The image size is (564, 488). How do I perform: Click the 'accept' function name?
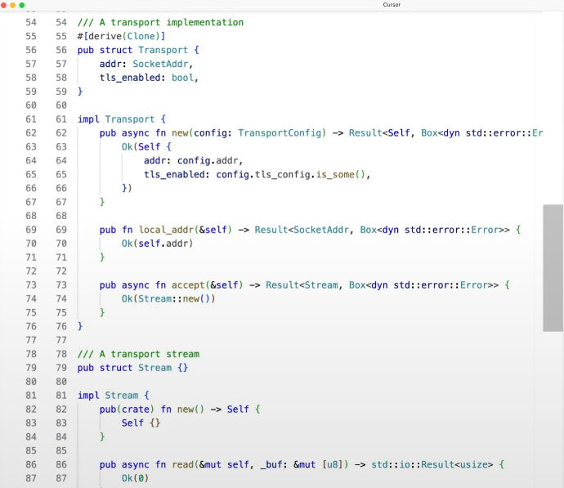[188, 285]
